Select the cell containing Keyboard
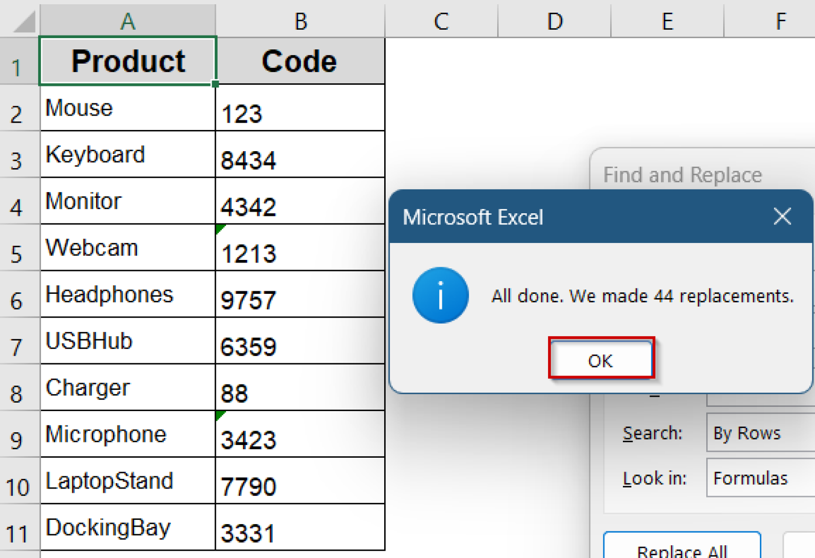This screenshot has width=815, height=558. click(x=127, y=154)
